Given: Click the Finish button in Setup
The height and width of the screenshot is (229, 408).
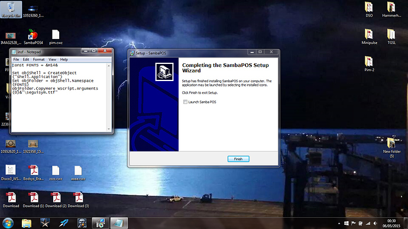Looking at the screenshot, I should click(238, 159).
